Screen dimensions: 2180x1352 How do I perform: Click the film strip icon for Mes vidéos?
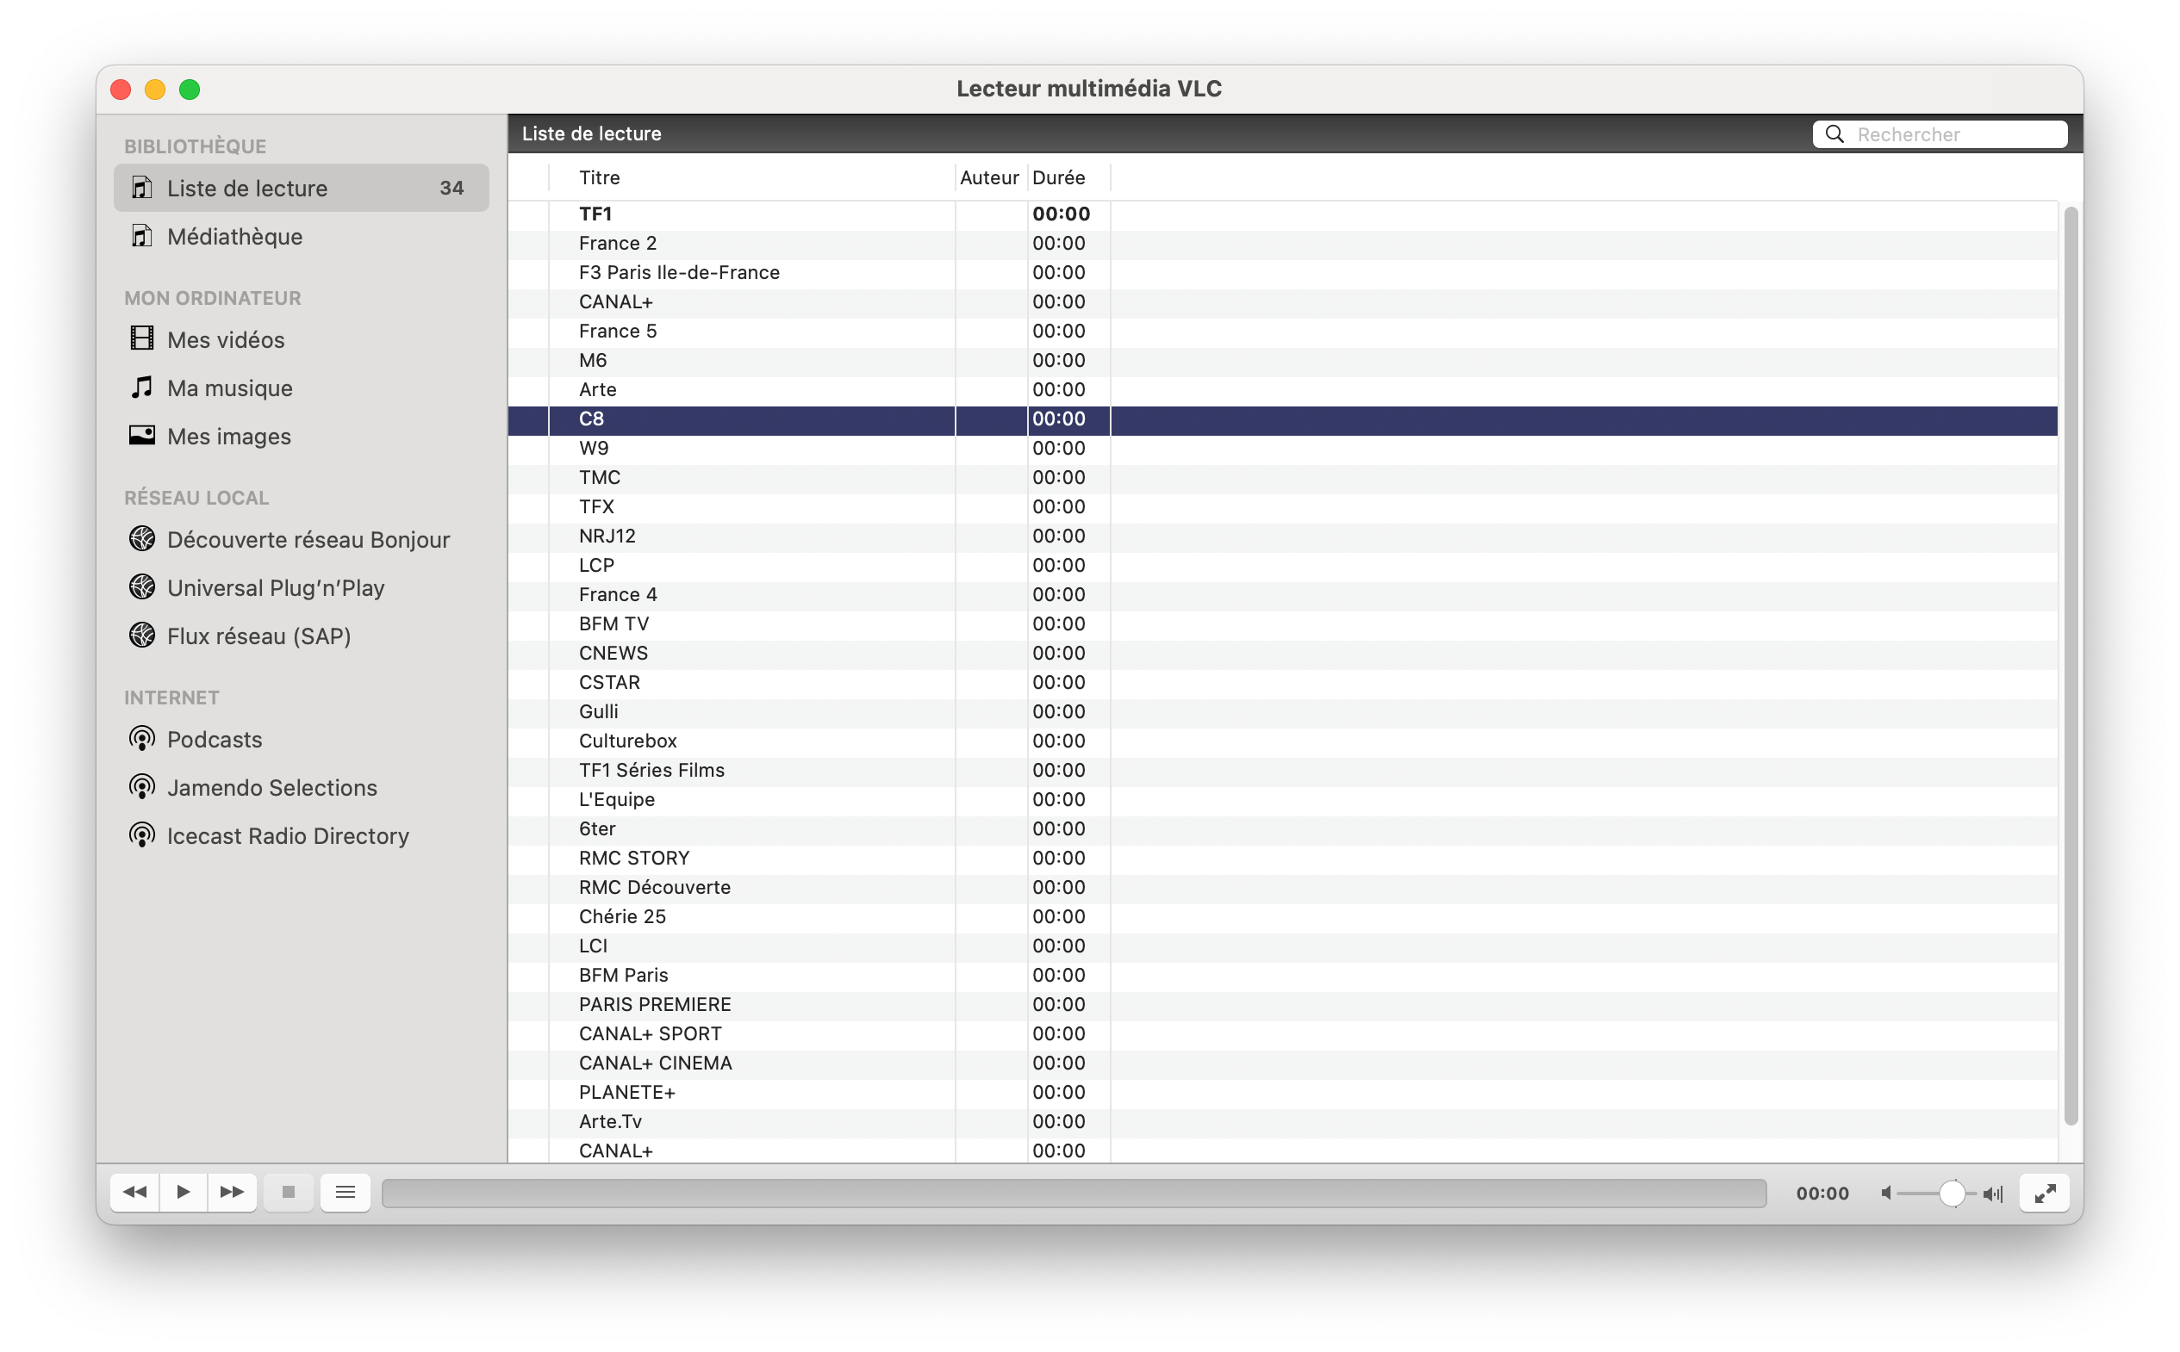[x=141, y=338]
